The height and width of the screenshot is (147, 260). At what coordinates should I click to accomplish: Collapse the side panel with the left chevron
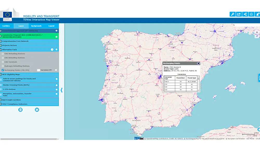pyautogui.click(x=62, y=90)
